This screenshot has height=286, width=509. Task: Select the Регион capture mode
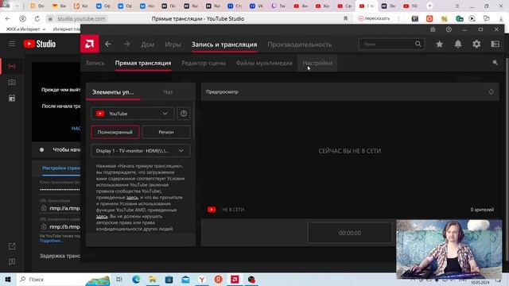[166, 132]
